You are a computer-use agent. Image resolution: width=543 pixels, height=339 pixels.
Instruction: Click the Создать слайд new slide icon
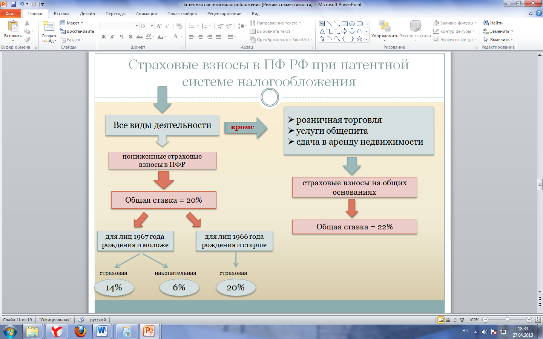click(49, 26)
